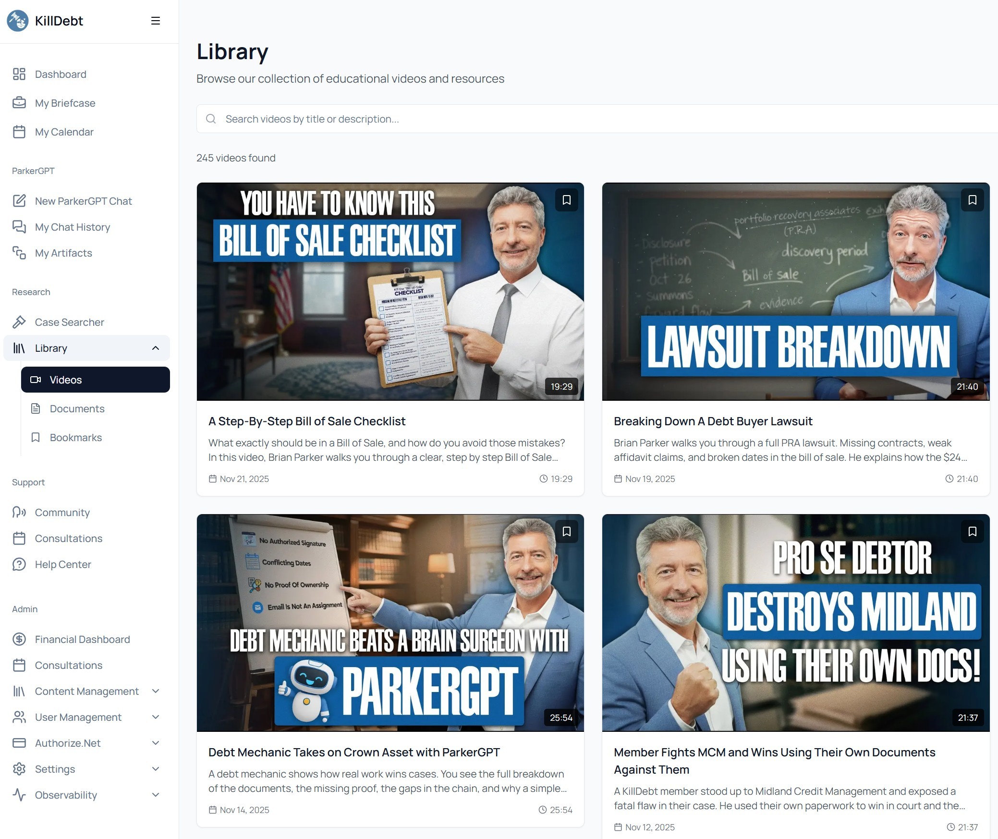
Task: Collapse sidebar with hamburger menu icon
Action: (155, 21)
